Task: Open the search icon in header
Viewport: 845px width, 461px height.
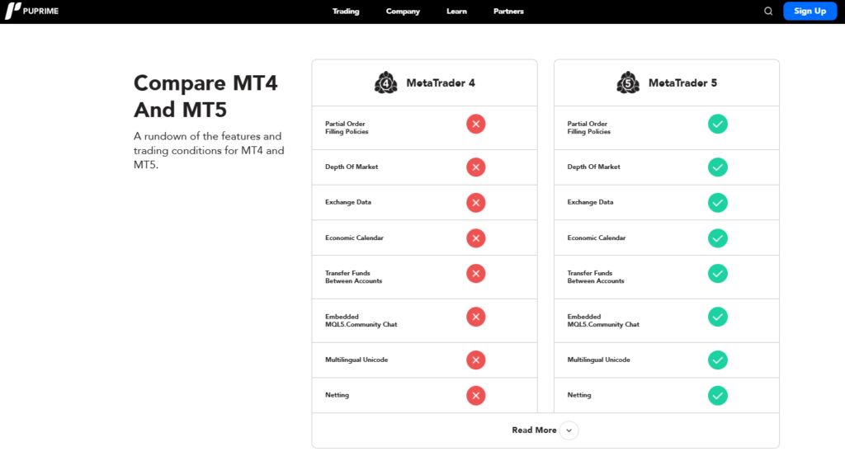Action: click(768, 12)
